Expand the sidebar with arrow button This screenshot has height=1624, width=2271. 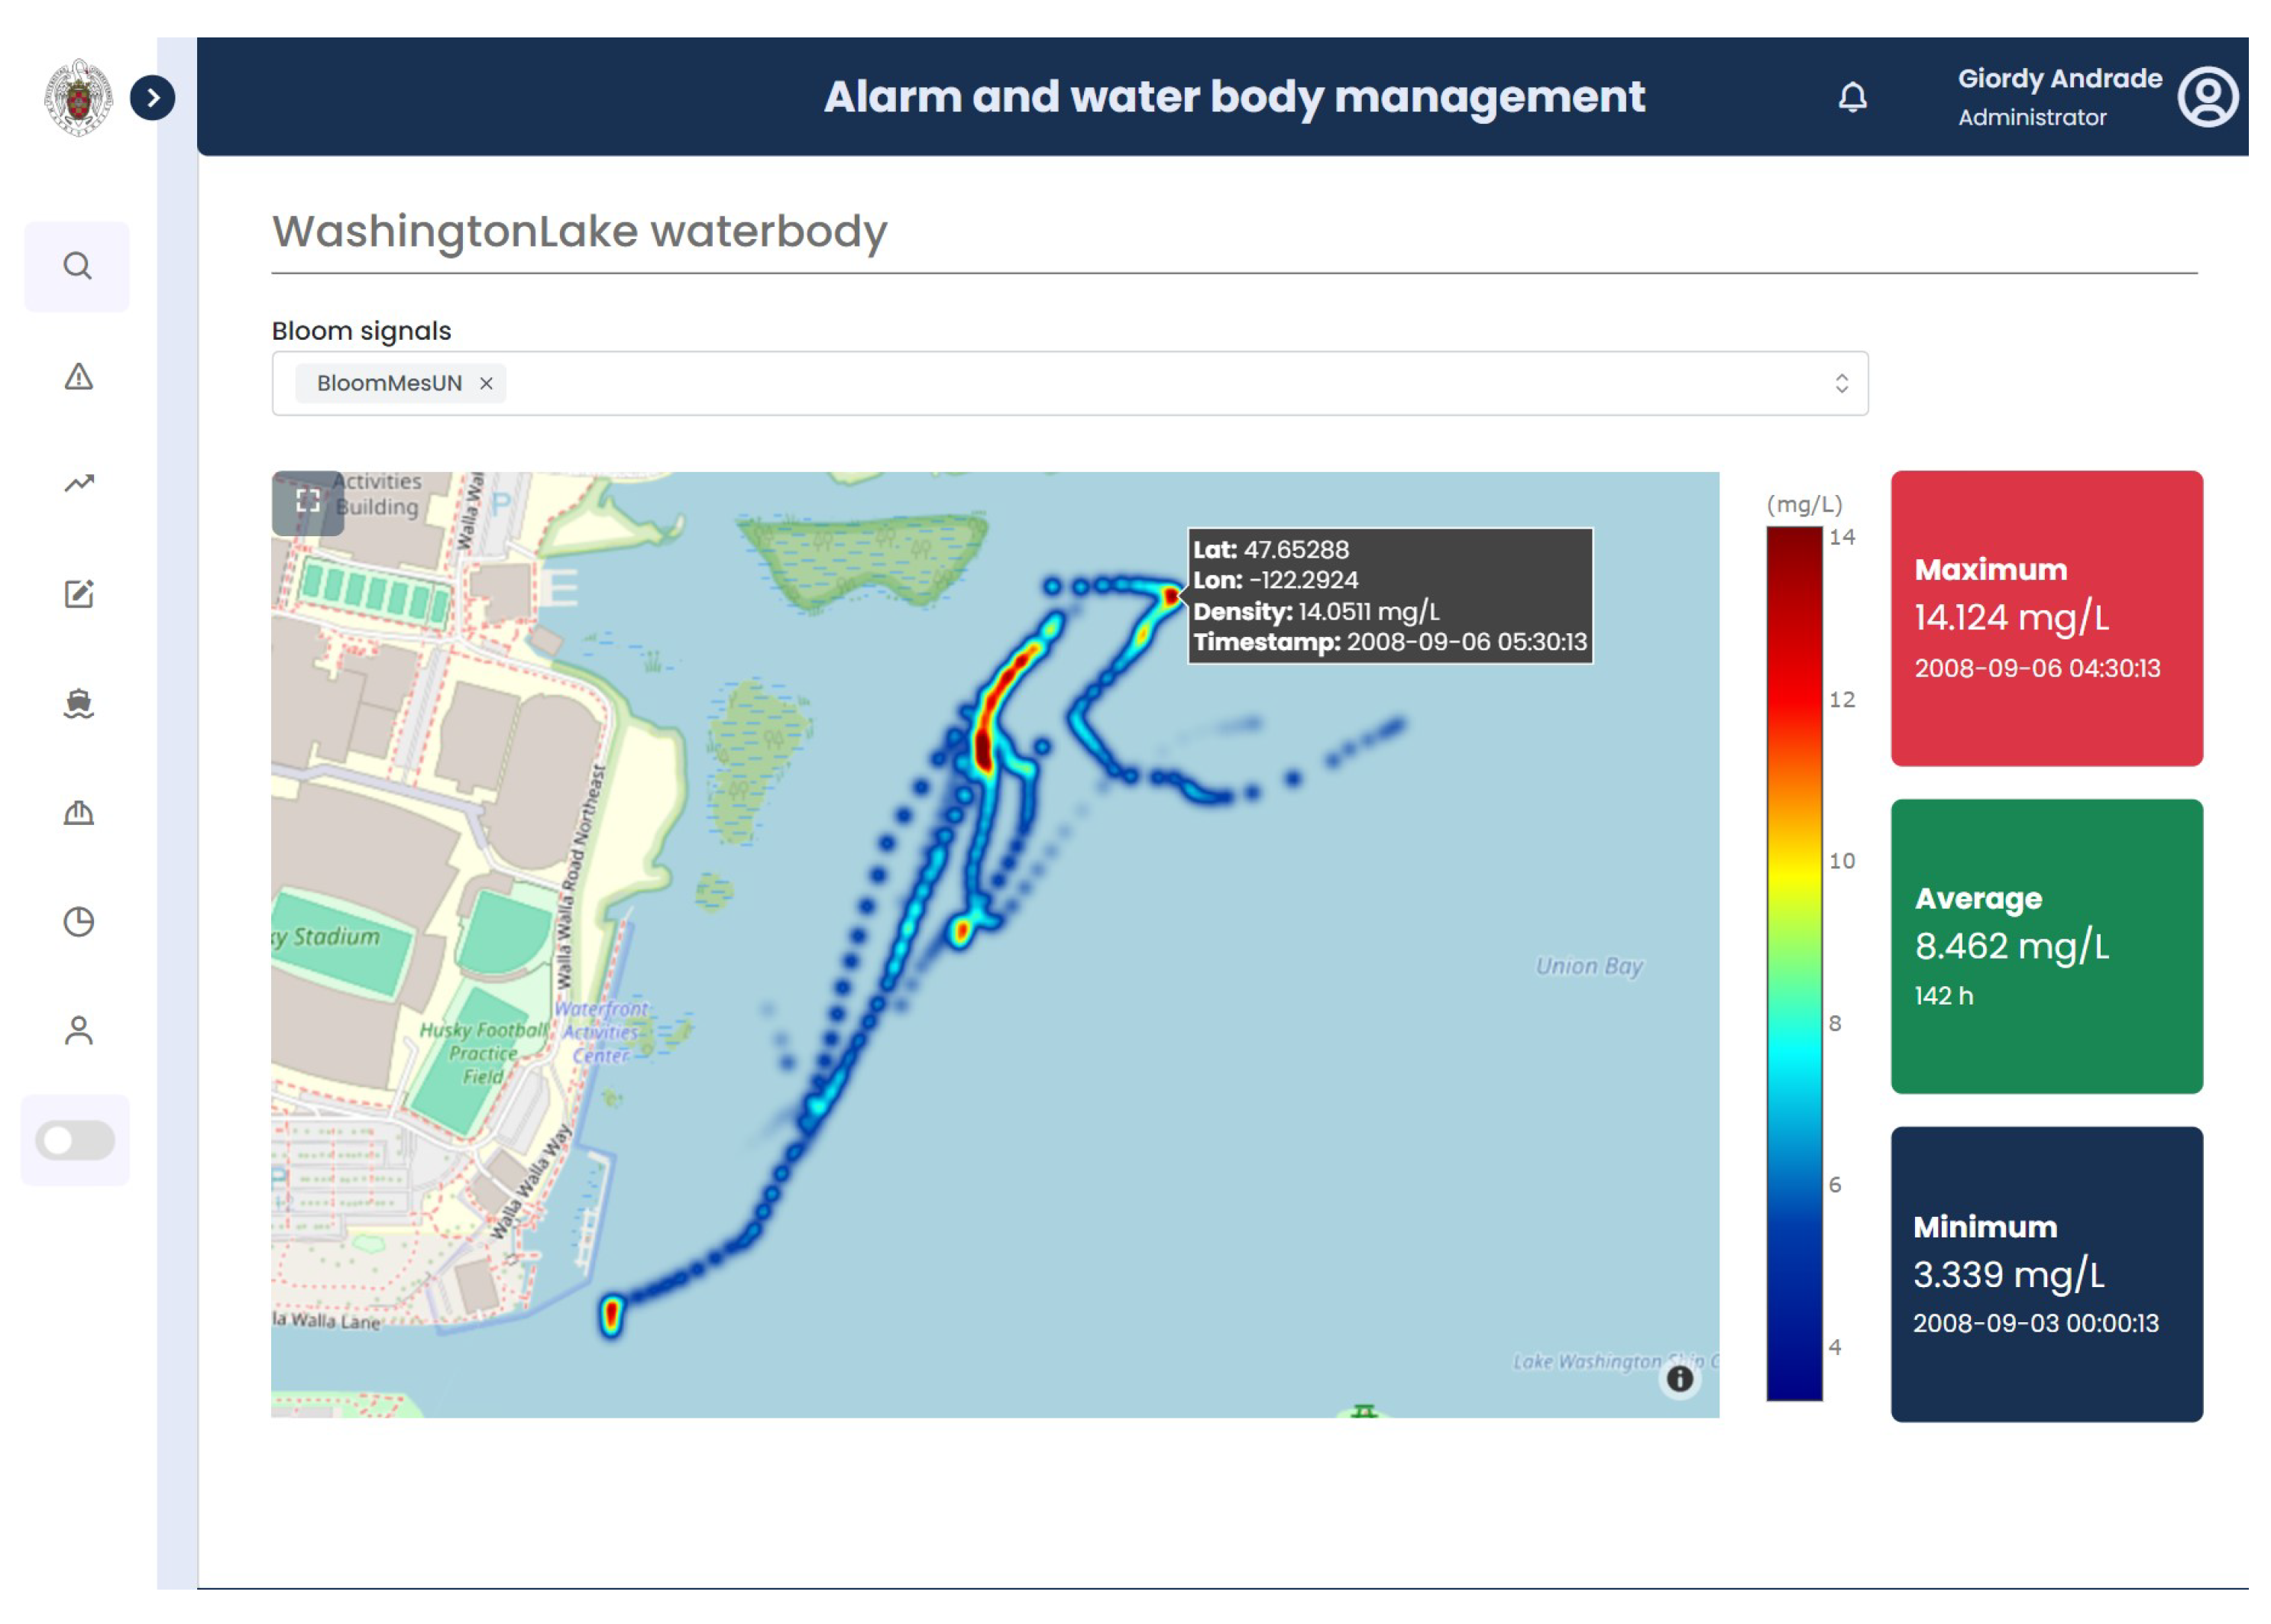(x=152, y=97)
